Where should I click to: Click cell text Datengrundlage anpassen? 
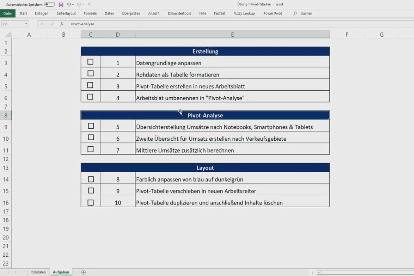tap(169, 63)
